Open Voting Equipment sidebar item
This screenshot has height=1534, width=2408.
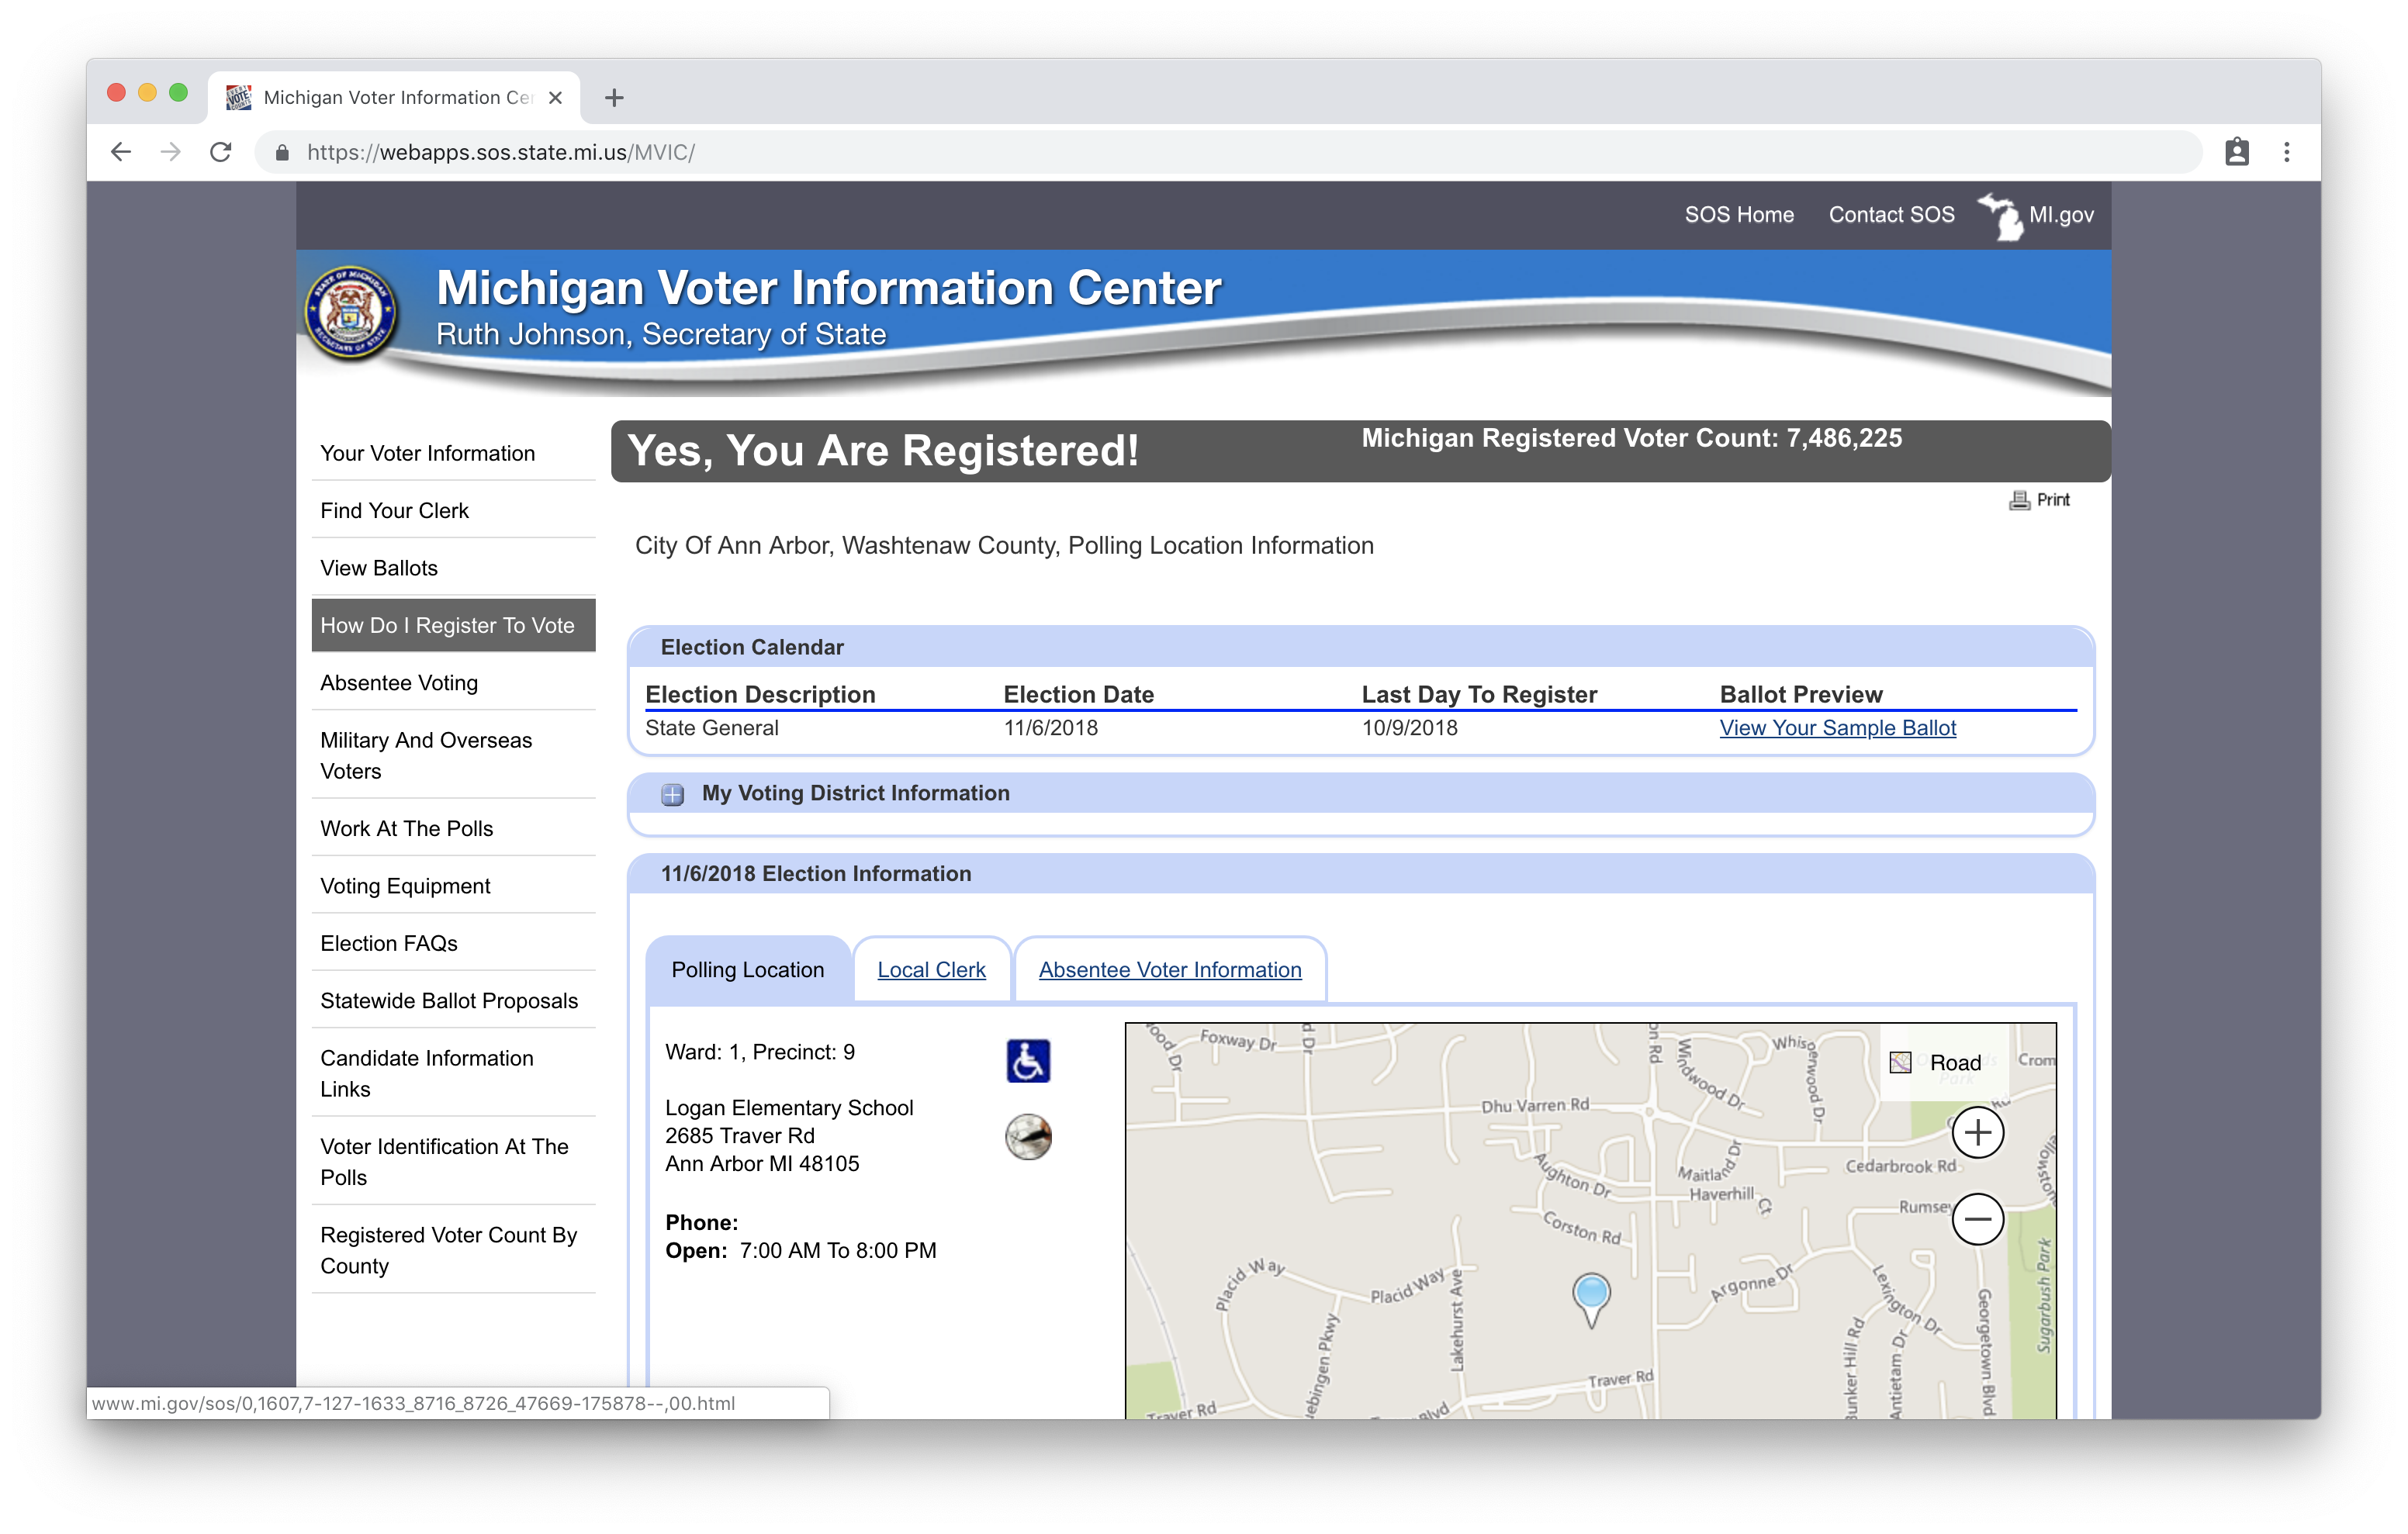tap(405, 886)
